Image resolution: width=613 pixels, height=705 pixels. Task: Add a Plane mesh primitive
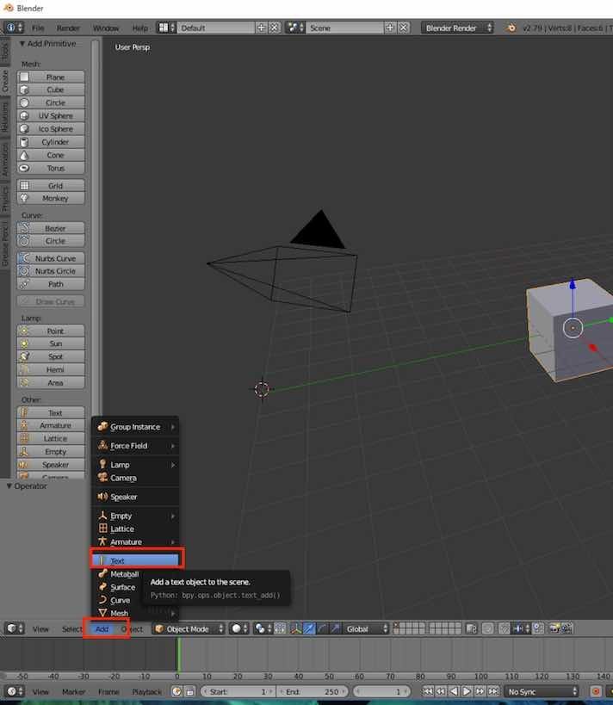pos(51,77)
